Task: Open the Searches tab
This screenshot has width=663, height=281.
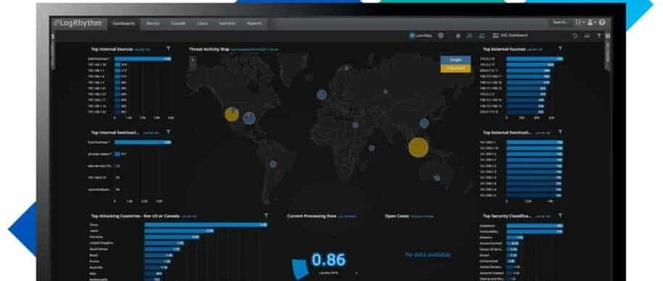Action: pyautogui.click(x=227, y=24)
